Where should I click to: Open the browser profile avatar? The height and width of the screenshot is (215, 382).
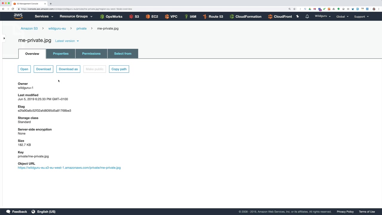(x=374, y=9)
